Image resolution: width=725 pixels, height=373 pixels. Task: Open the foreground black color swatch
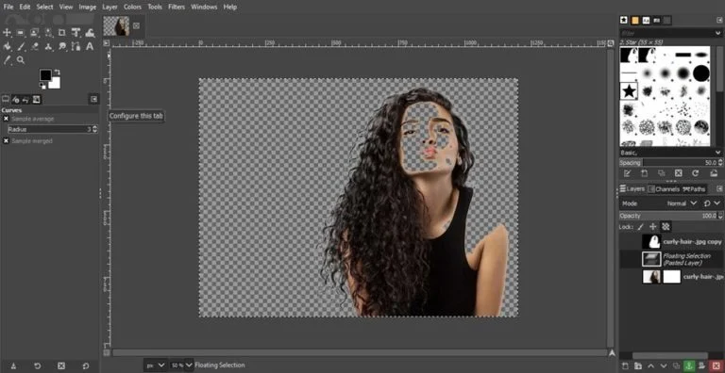click(x=45, y=74)
